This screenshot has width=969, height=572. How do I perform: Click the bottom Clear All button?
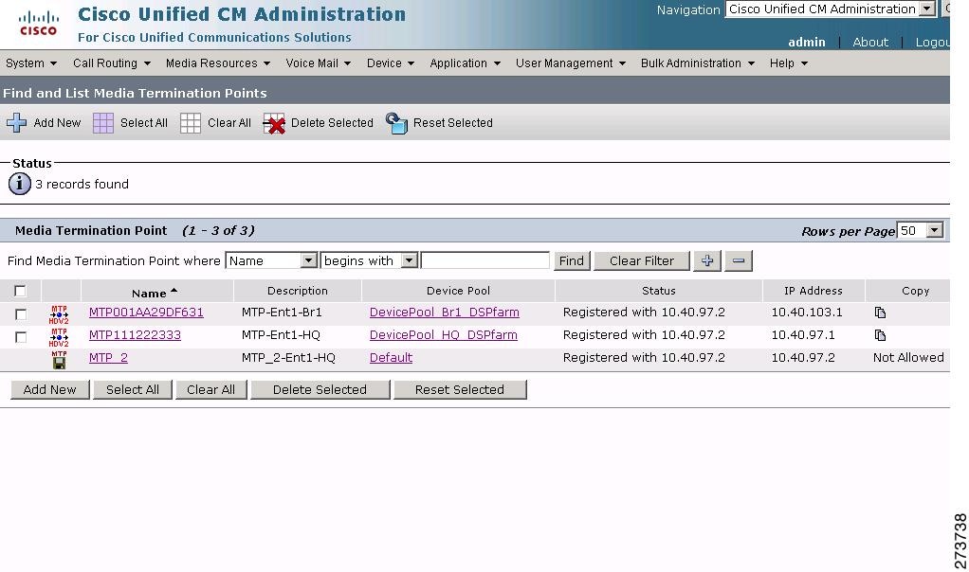210,390
